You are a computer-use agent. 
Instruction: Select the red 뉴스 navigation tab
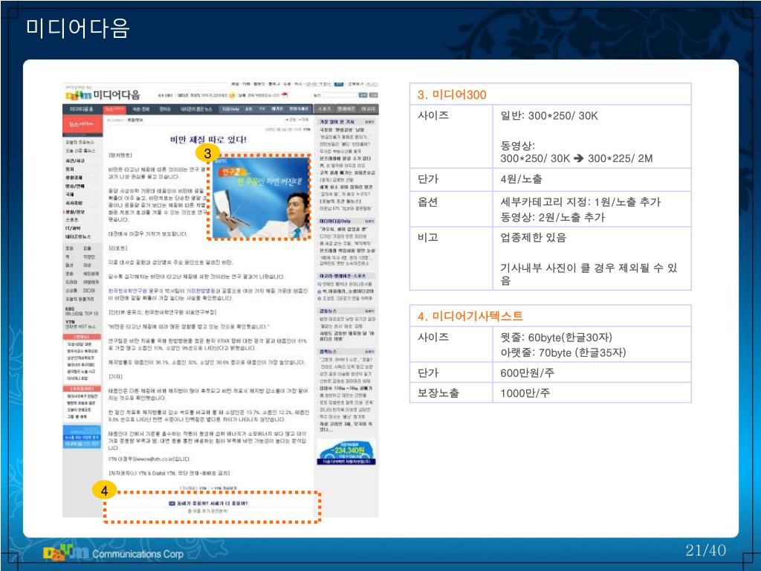point(114,109)
